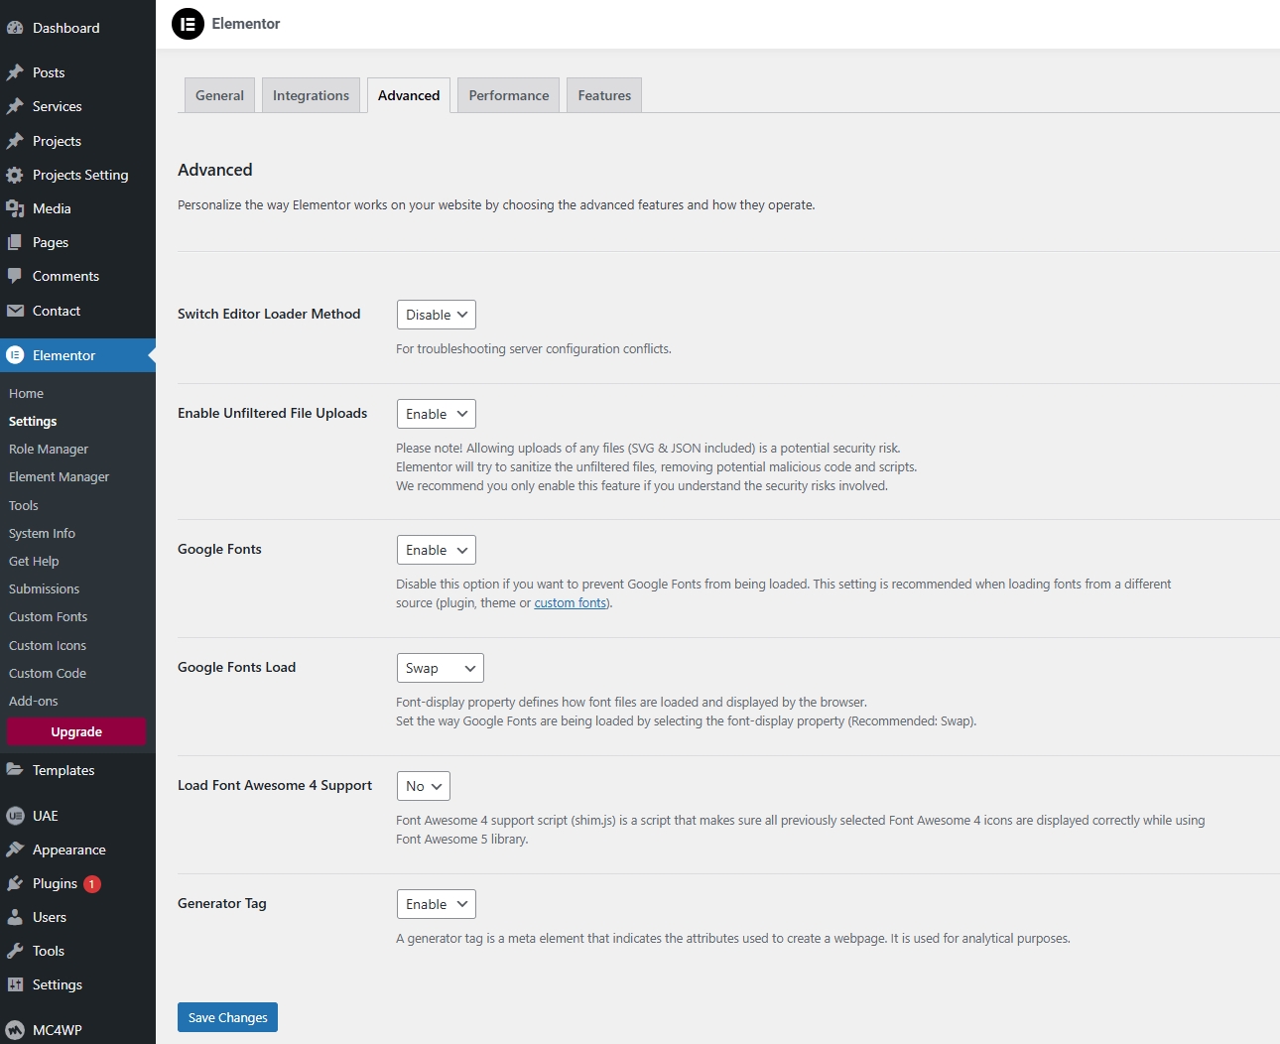Switch to the Integrations tab
The width and height of the screenshot is (1280, 1044).
[x=311, y=95]
